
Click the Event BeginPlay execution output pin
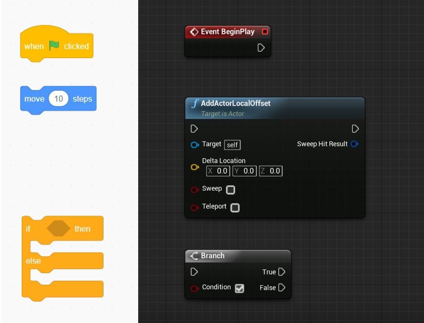click(261, 48)
